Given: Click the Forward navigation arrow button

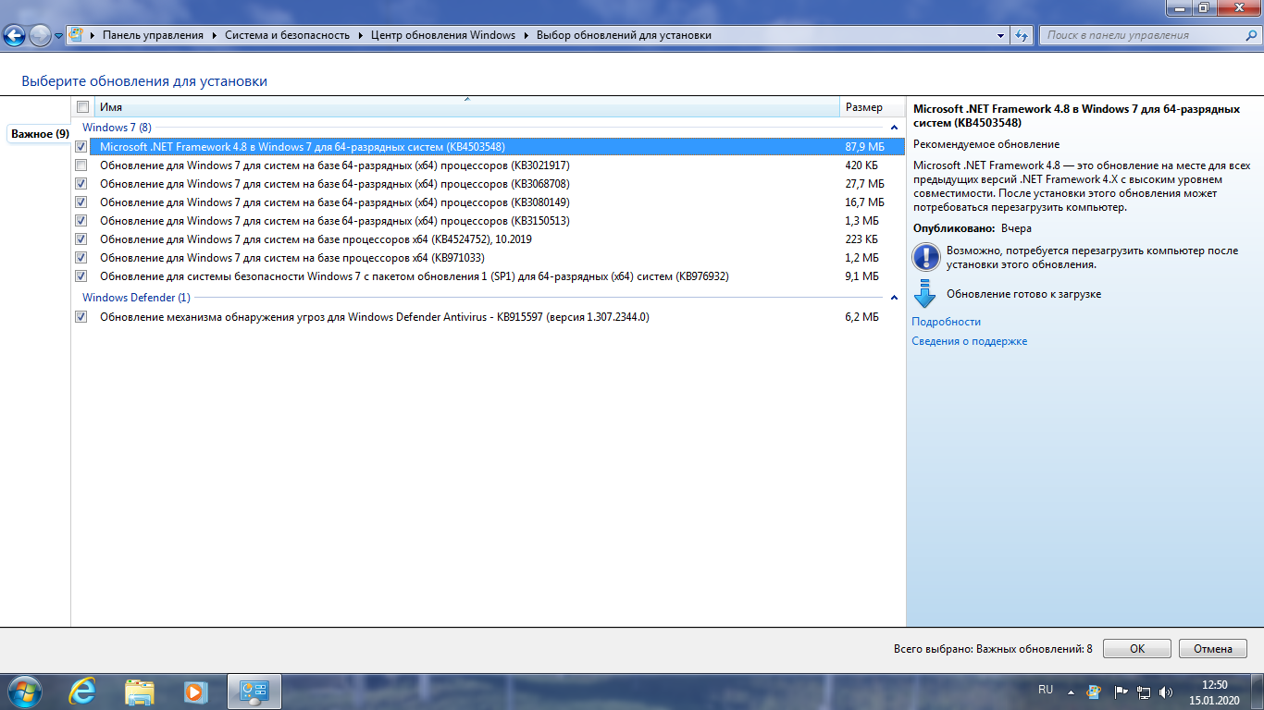Looking at the screenshot, I should pyautogui.click(x=41, y=36).
